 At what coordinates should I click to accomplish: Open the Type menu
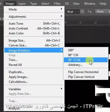coord(33,4)
